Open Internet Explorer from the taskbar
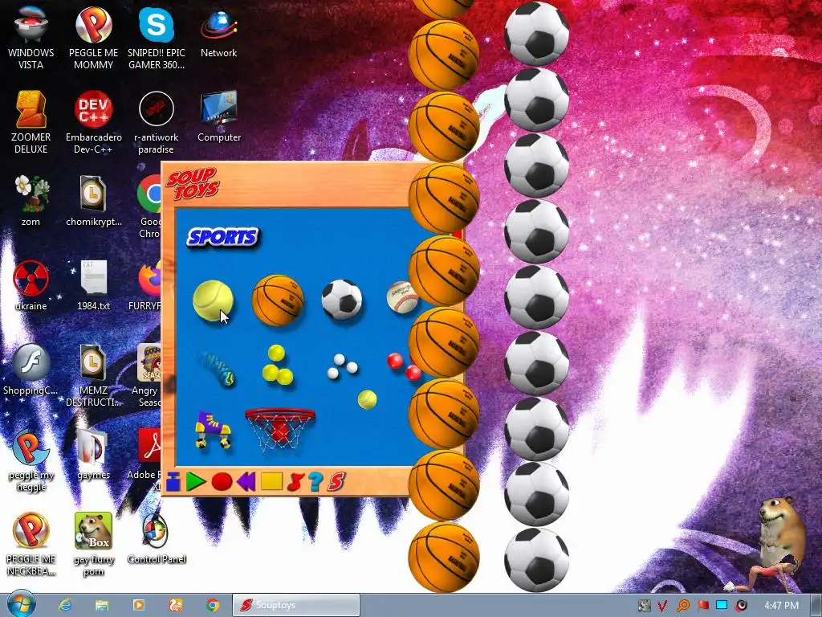The width and height of the screenshot is (822, 617). [x=65, y=605]
